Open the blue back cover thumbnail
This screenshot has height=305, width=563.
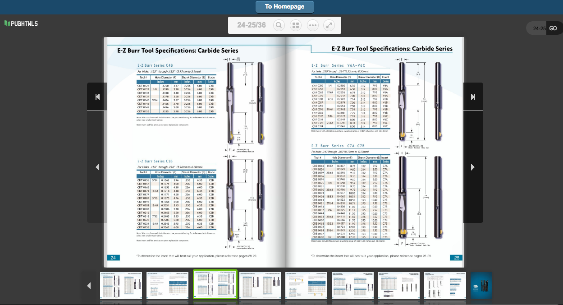481,285
